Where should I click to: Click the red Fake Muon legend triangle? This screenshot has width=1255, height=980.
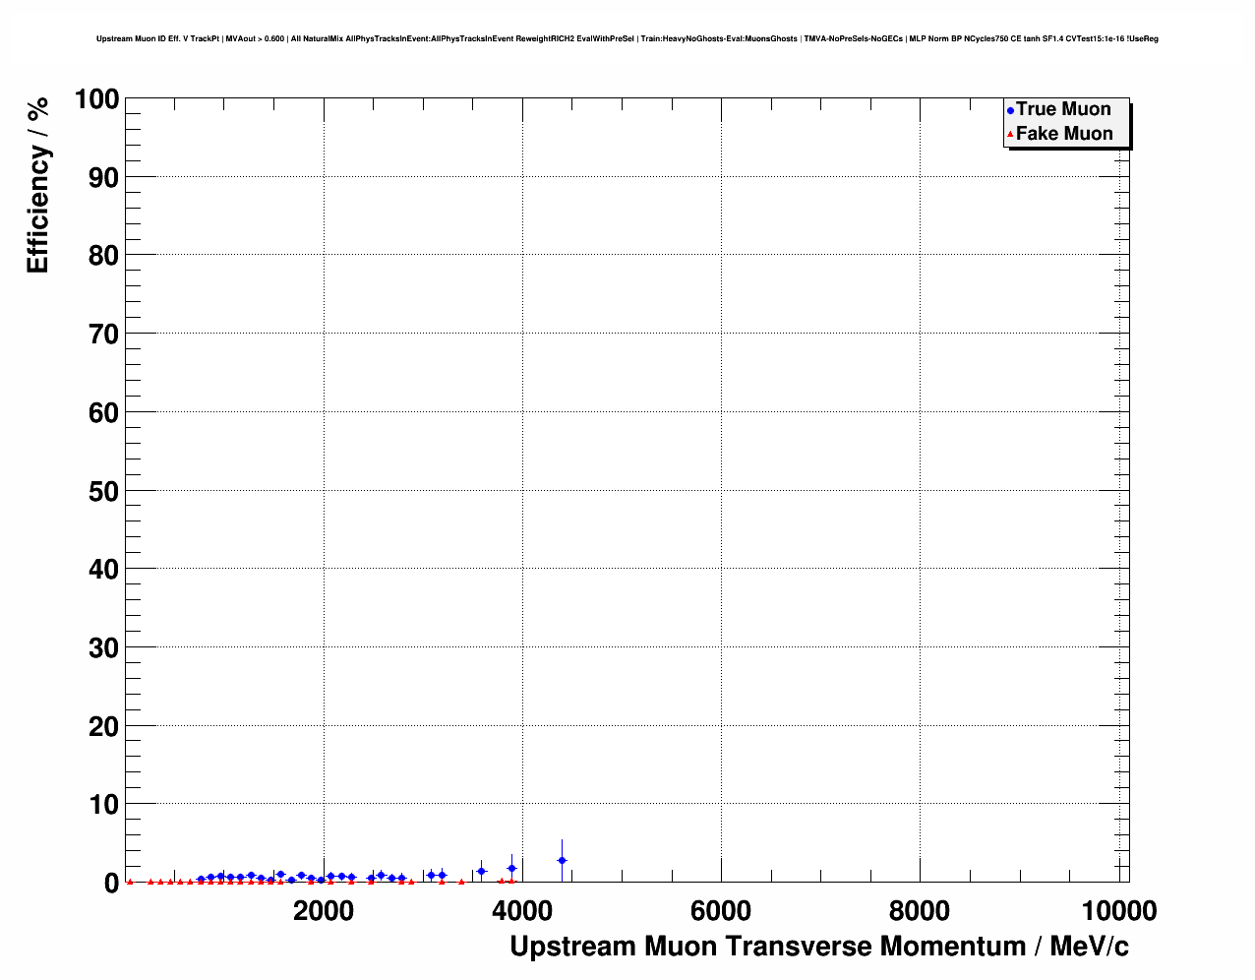1010,135
